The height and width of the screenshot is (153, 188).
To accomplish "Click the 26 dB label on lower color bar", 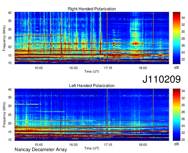I will click(x=183, y=119).
